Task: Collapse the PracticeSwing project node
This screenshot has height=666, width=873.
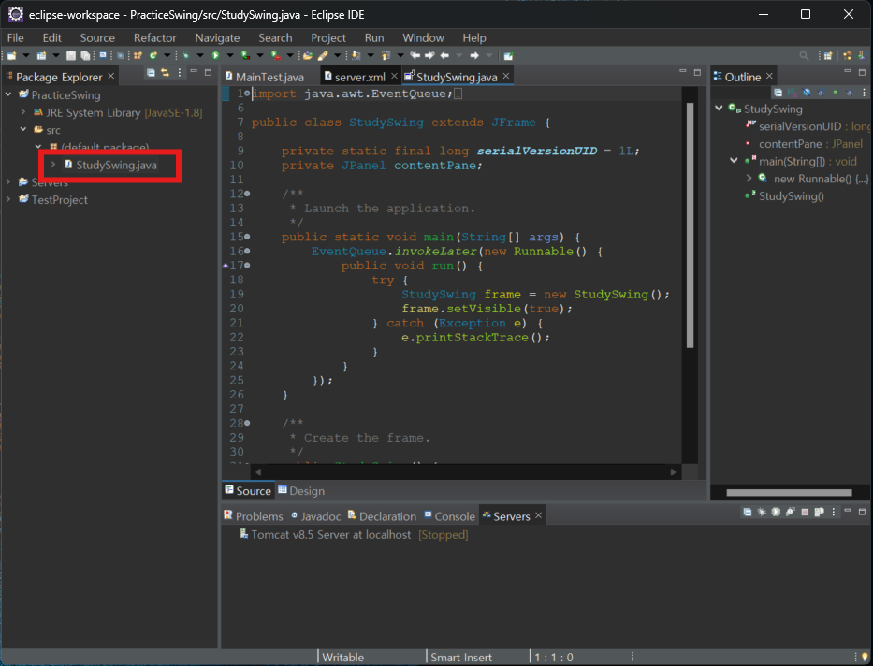Action: (x=8, y=95)
